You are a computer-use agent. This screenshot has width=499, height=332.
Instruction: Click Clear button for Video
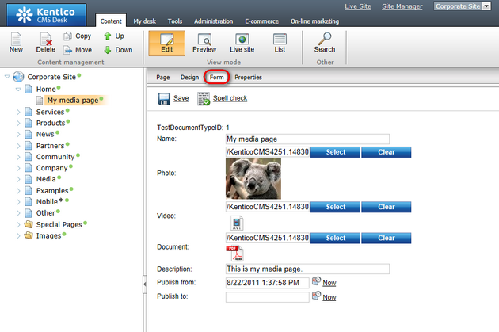[x=387, y=207]
